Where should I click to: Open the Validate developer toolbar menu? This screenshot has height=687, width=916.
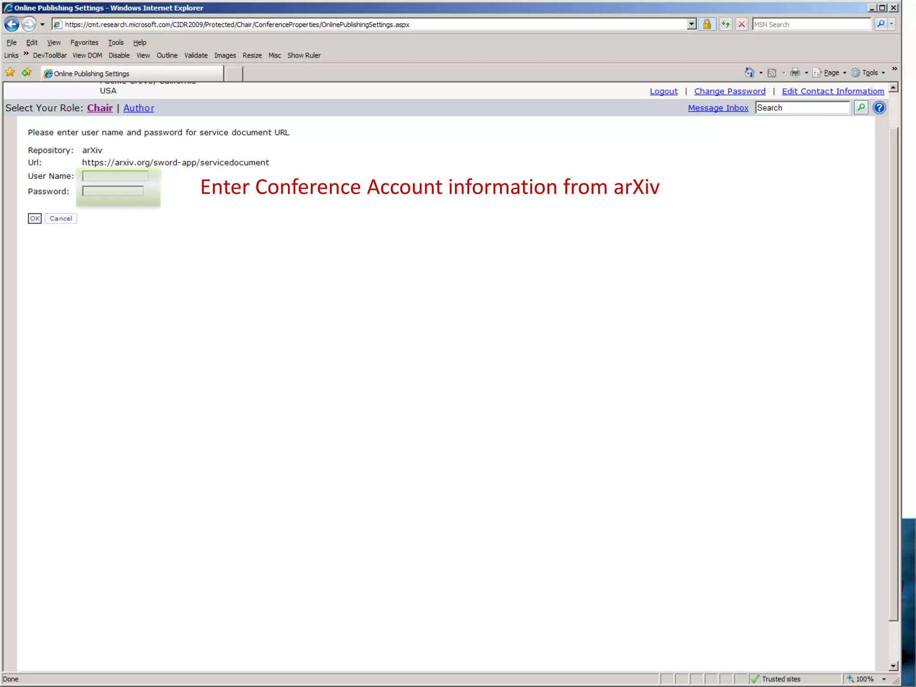pyautogui.click(x=196, y=55)
